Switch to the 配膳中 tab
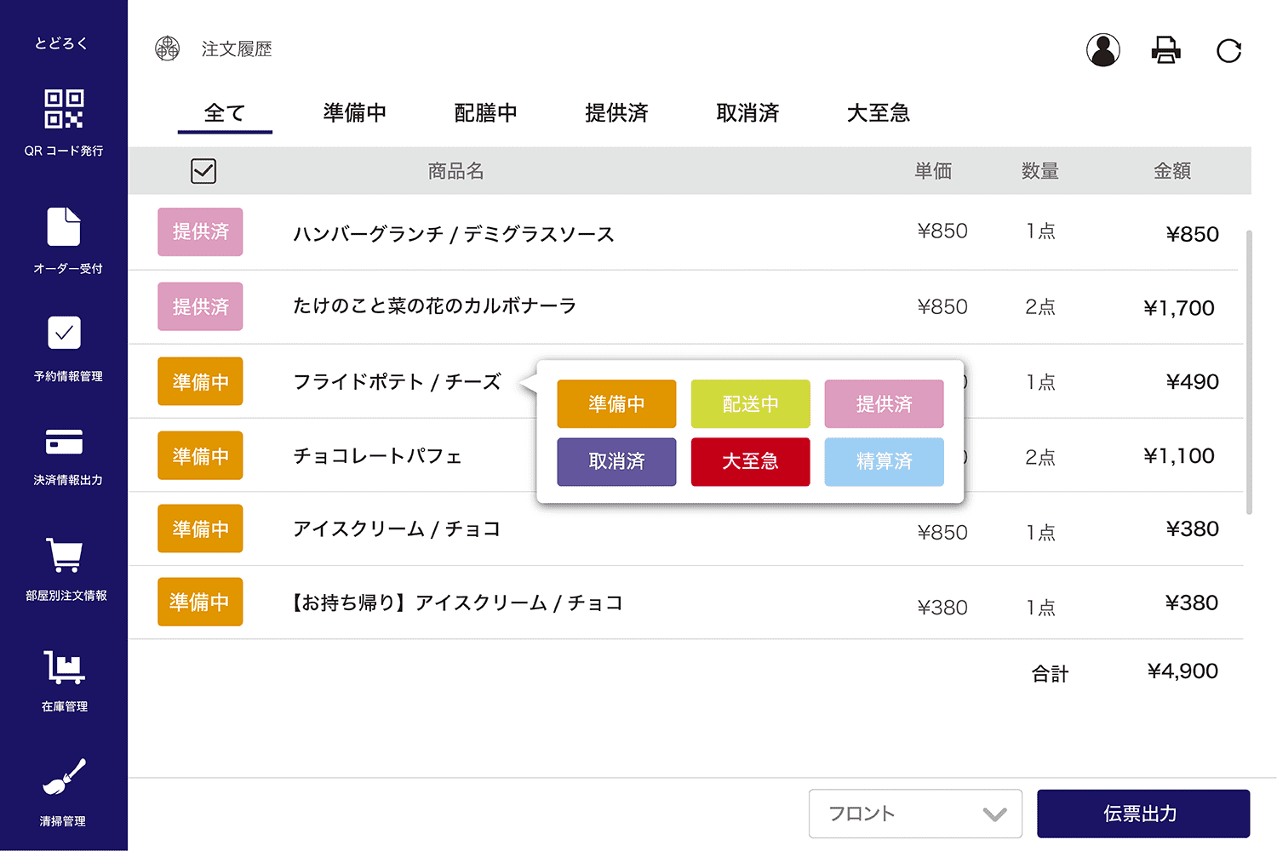The width and height of the screenshot is (1277, 851). tap(486, 112)
